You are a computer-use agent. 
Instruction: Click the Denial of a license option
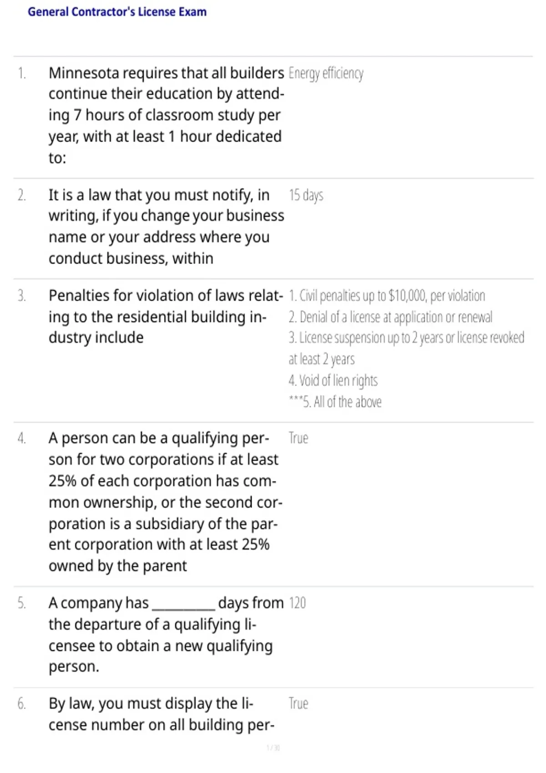click(390, 317)
